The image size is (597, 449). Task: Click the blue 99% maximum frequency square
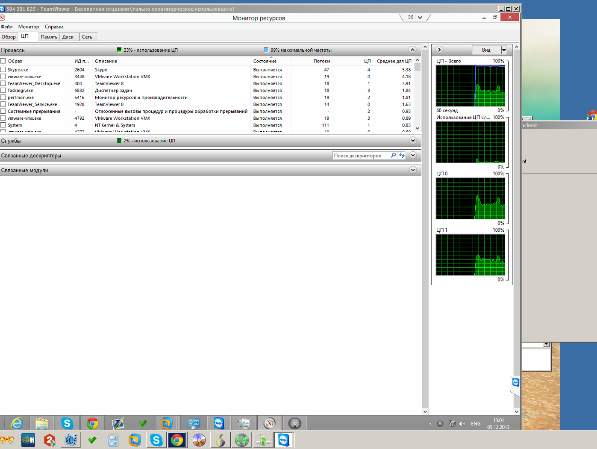tap(266, 50)
